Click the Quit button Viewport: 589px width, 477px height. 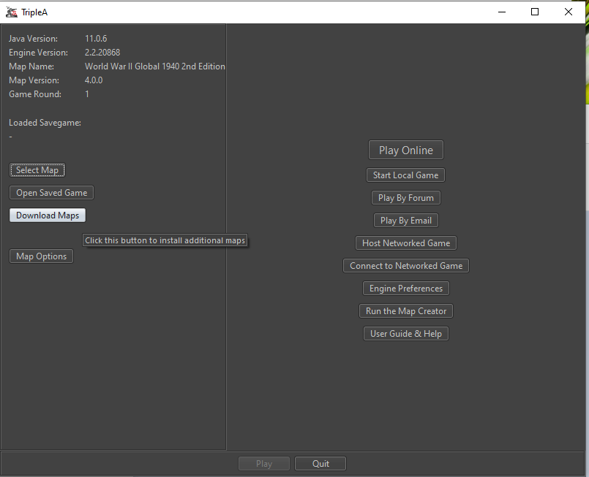coord(320,464)
